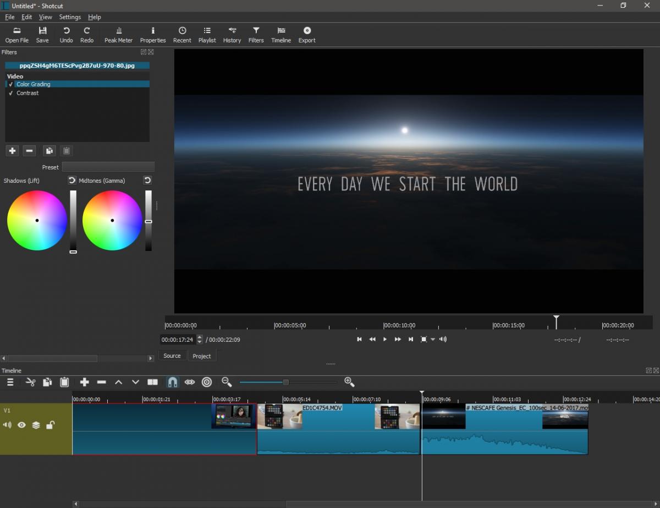Fast forward the player playback
This screenshot has width=660, height=508.
click(398, 340)
